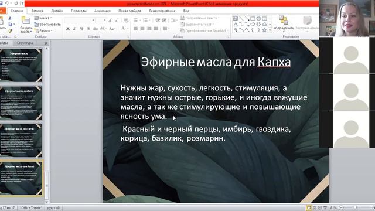This screenshot has height=211, width=375.
Task: Adjust the zoom slider in the status bar
Action: 356,208
